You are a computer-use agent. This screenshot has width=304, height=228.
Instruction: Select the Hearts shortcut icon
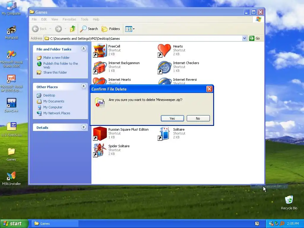(x=164, y=50)
